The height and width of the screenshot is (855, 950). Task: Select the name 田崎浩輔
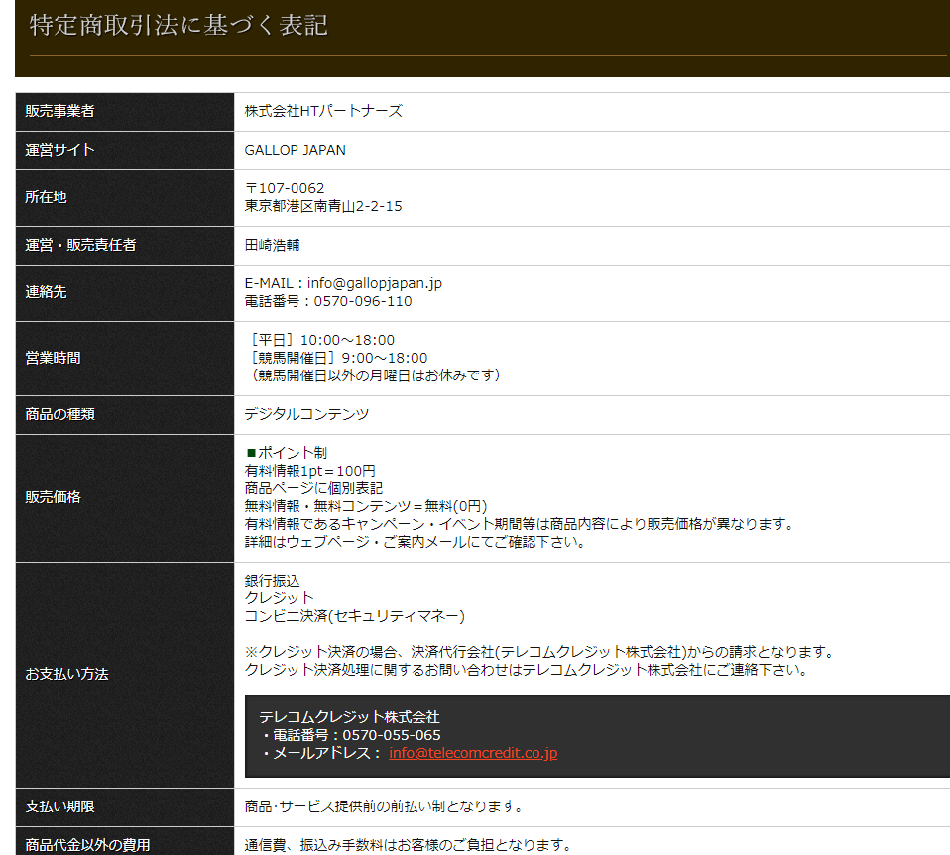click(x=272, y=245)
